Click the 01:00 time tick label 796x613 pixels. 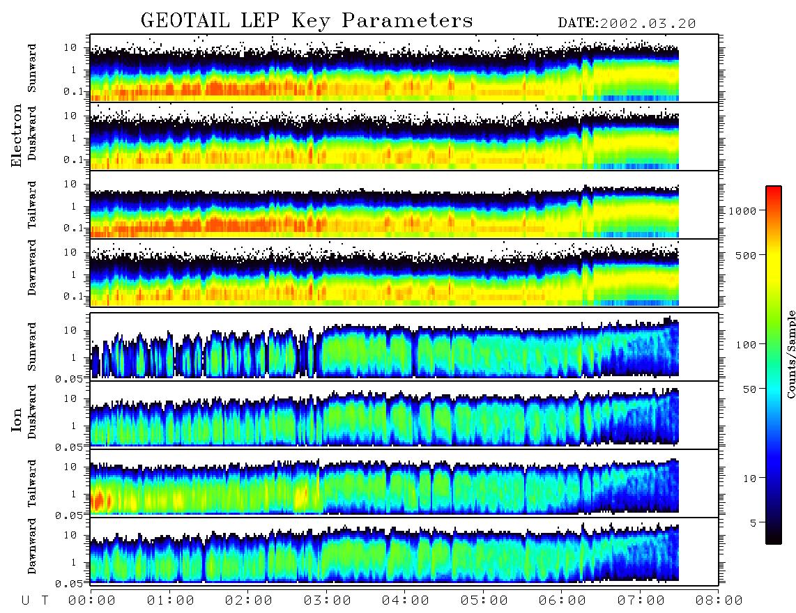point(171,600)
